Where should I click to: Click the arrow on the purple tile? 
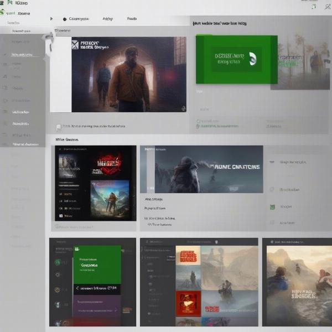(116, 310)
